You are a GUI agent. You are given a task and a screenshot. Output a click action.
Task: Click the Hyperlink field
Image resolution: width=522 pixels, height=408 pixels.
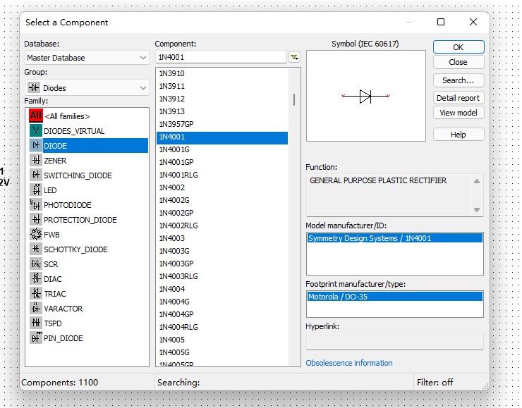tap(394, 341)
